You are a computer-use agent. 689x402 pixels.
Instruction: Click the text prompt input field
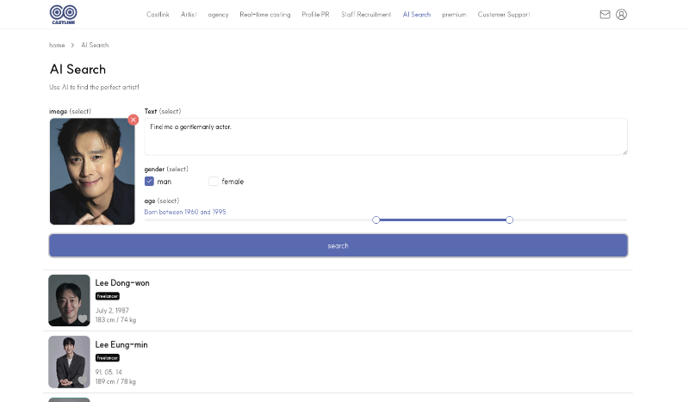386,137
